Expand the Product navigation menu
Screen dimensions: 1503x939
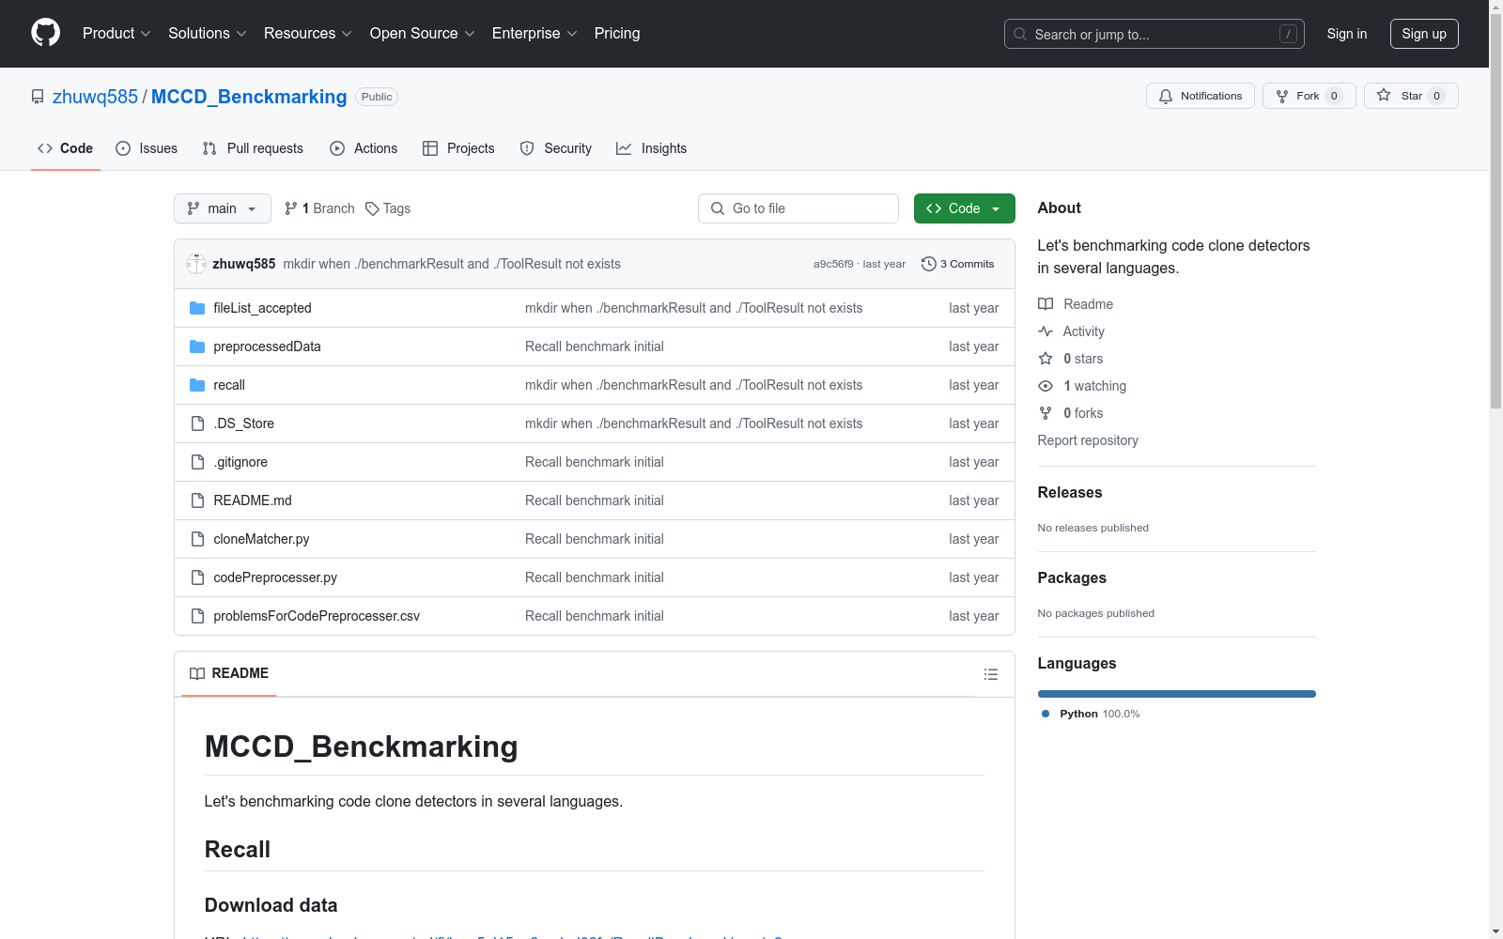[x=116, y=34]
